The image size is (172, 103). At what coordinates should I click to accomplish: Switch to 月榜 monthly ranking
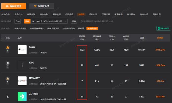tap(74, 21)
